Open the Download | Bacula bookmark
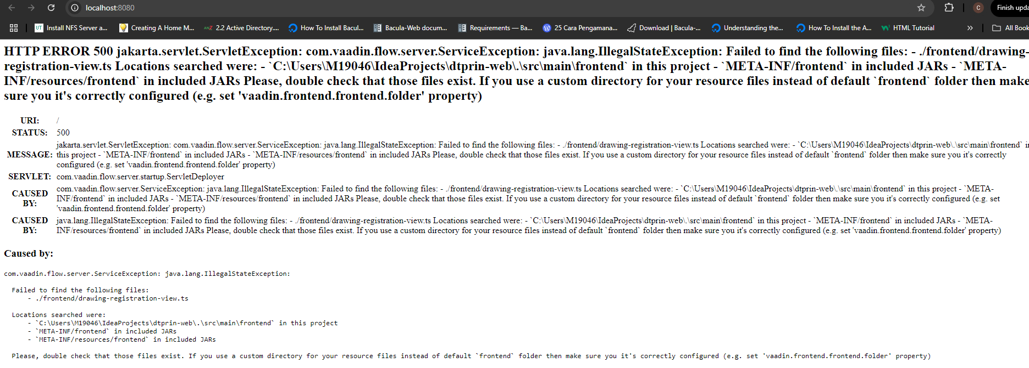The image size is (1029, 368). coord(664,28)
